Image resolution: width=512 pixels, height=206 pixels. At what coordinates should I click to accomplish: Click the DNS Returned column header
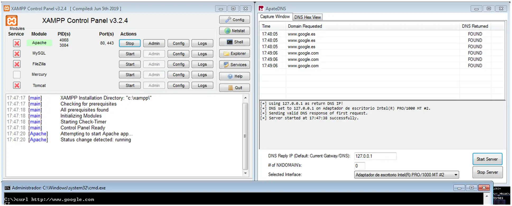[475, 26]
